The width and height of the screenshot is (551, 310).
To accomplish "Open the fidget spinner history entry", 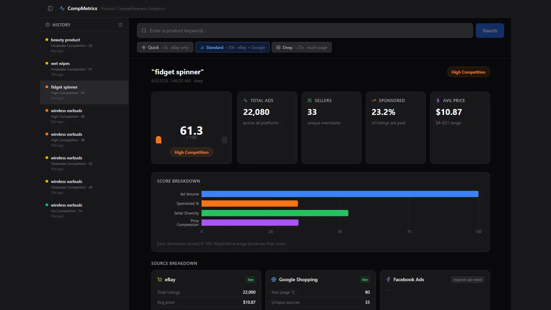I will (84, 92).
